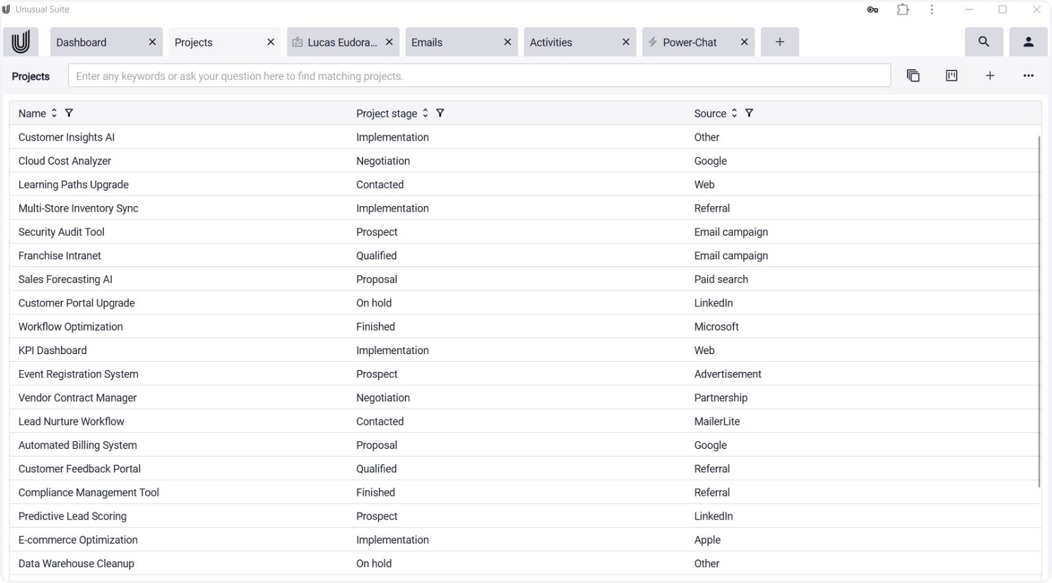
Task: Click the password key icon in title bar
Action: pyautogui.click(x=872, y=10)
